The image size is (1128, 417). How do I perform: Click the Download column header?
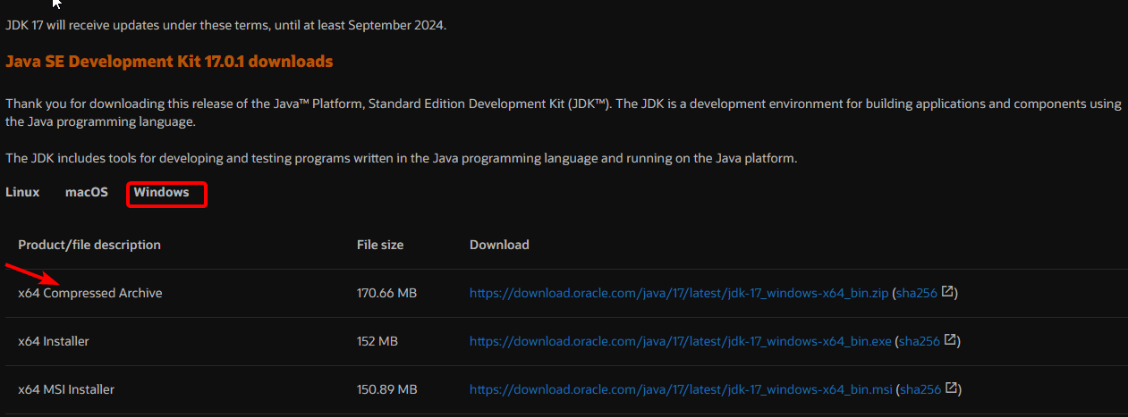pyautogui.click(x=499, y=245)
